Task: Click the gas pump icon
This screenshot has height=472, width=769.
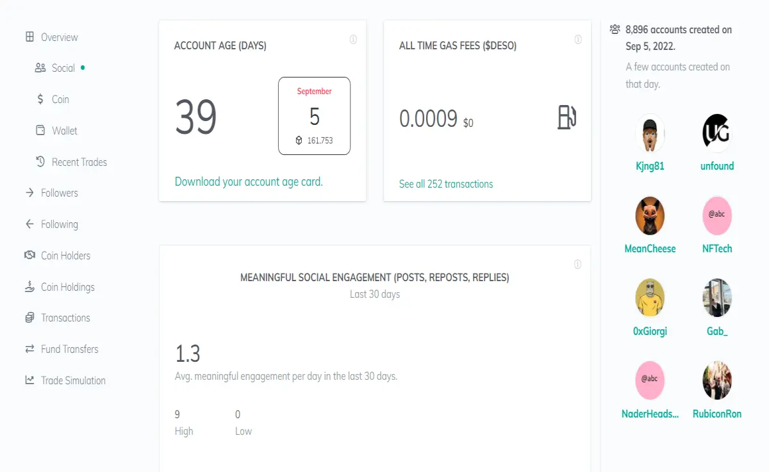Action: [x=567, y=117]
